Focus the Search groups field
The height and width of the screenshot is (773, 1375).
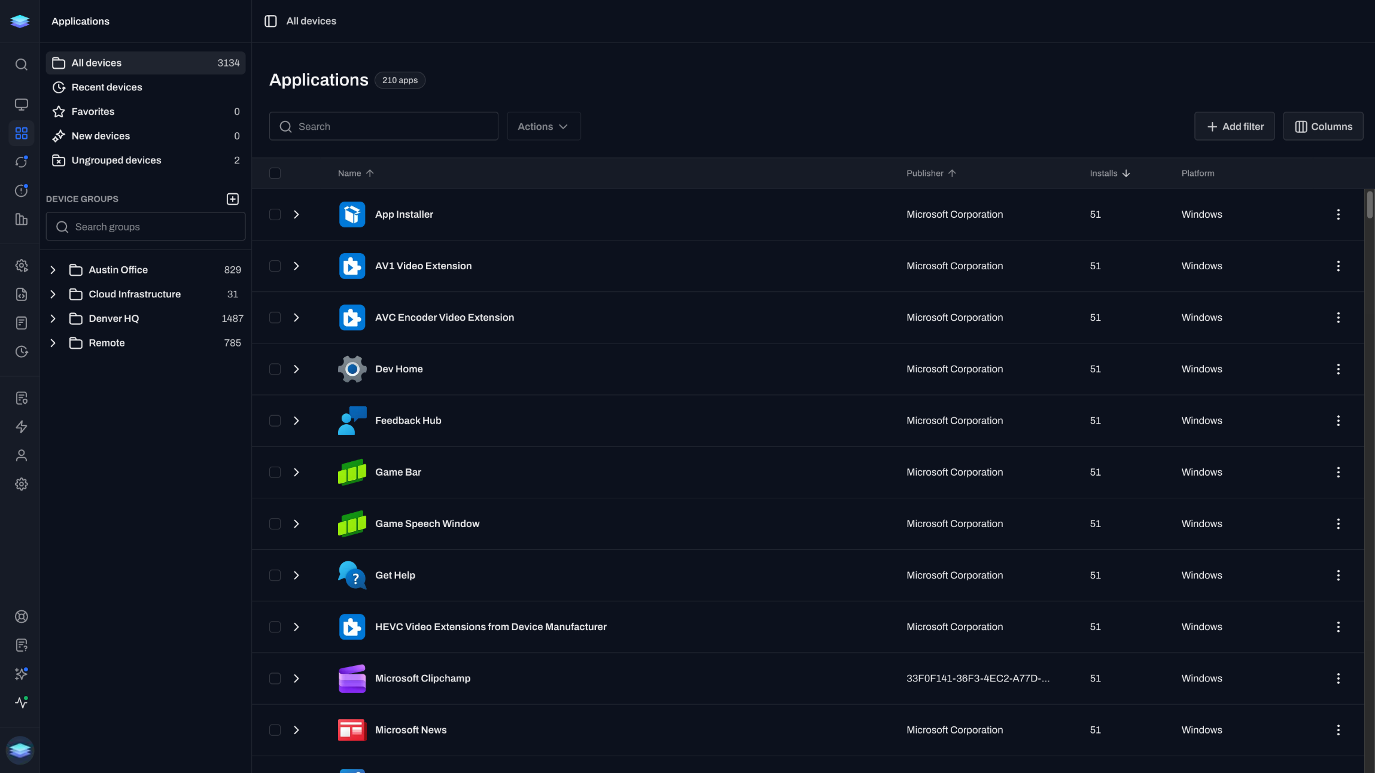coord(145,227)
